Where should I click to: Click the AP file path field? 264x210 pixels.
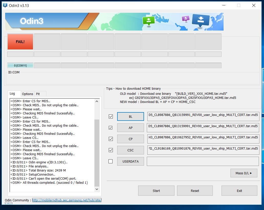coord(203,128)
